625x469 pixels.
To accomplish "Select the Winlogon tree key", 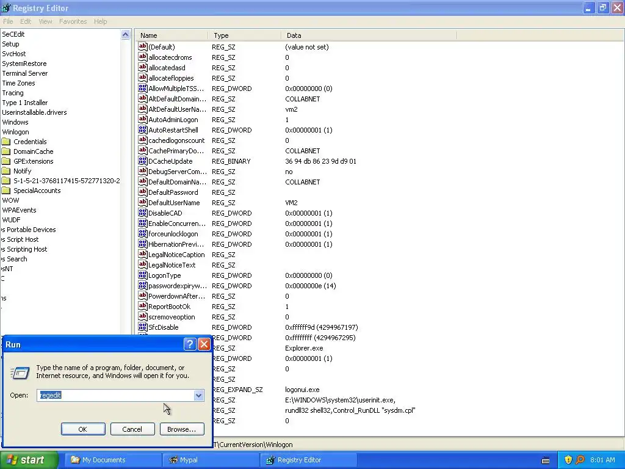I will pyautogui.click(x=15, y=132).
